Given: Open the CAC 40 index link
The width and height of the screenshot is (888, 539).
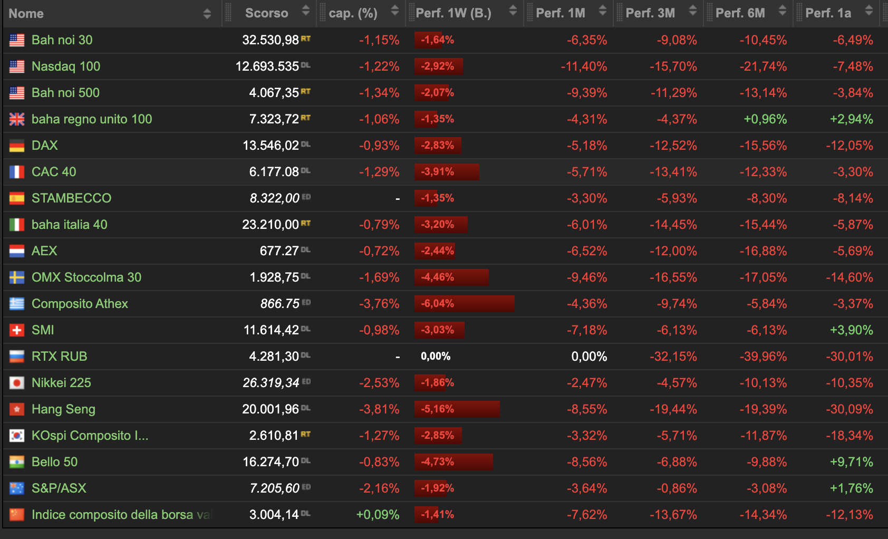Looking at the screenshot, I should (x=54, y=172).
